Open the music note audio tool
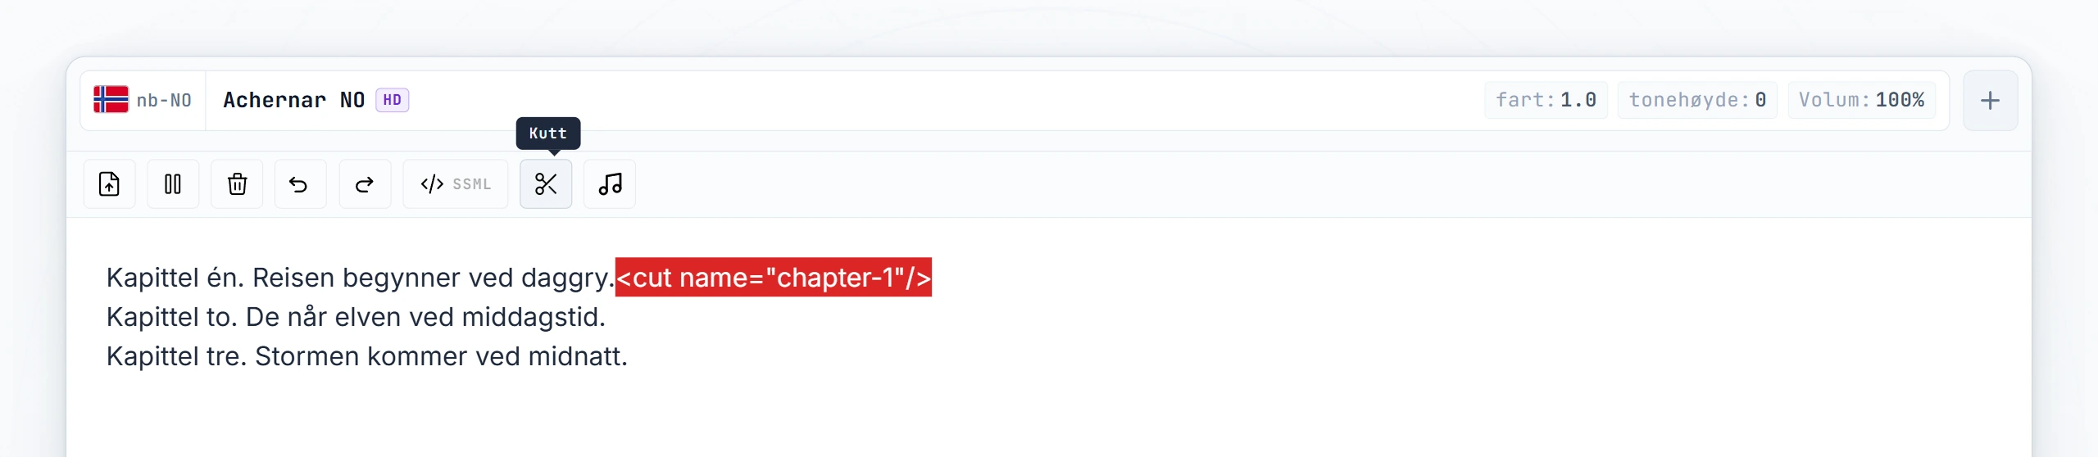This screenshot has height=457, width=2098. (610, 184)
